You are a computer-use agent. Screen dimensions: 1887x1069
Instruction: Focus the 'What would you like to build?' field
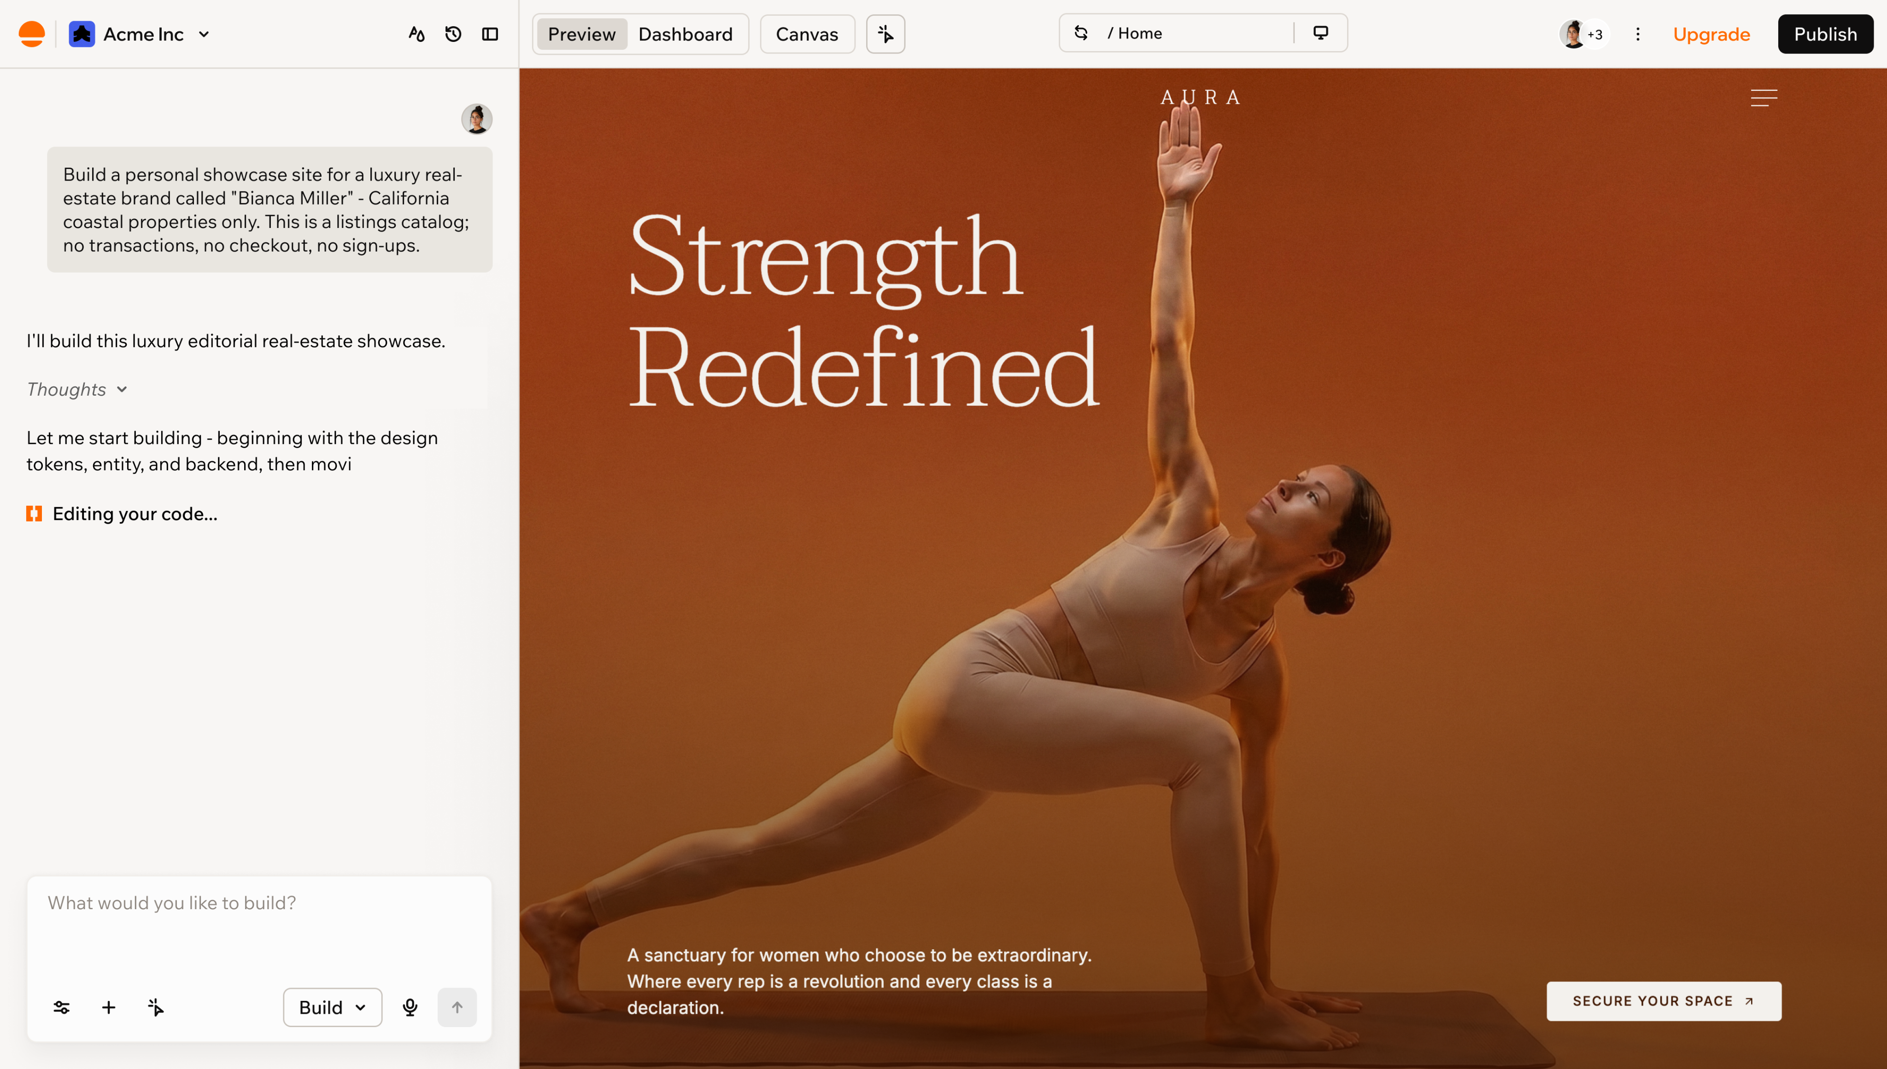[258, 928]
